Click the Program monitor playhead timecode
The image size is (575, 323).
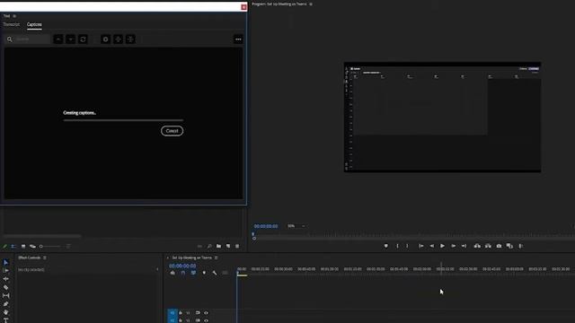pyautogui.click(x=266, y=226)
